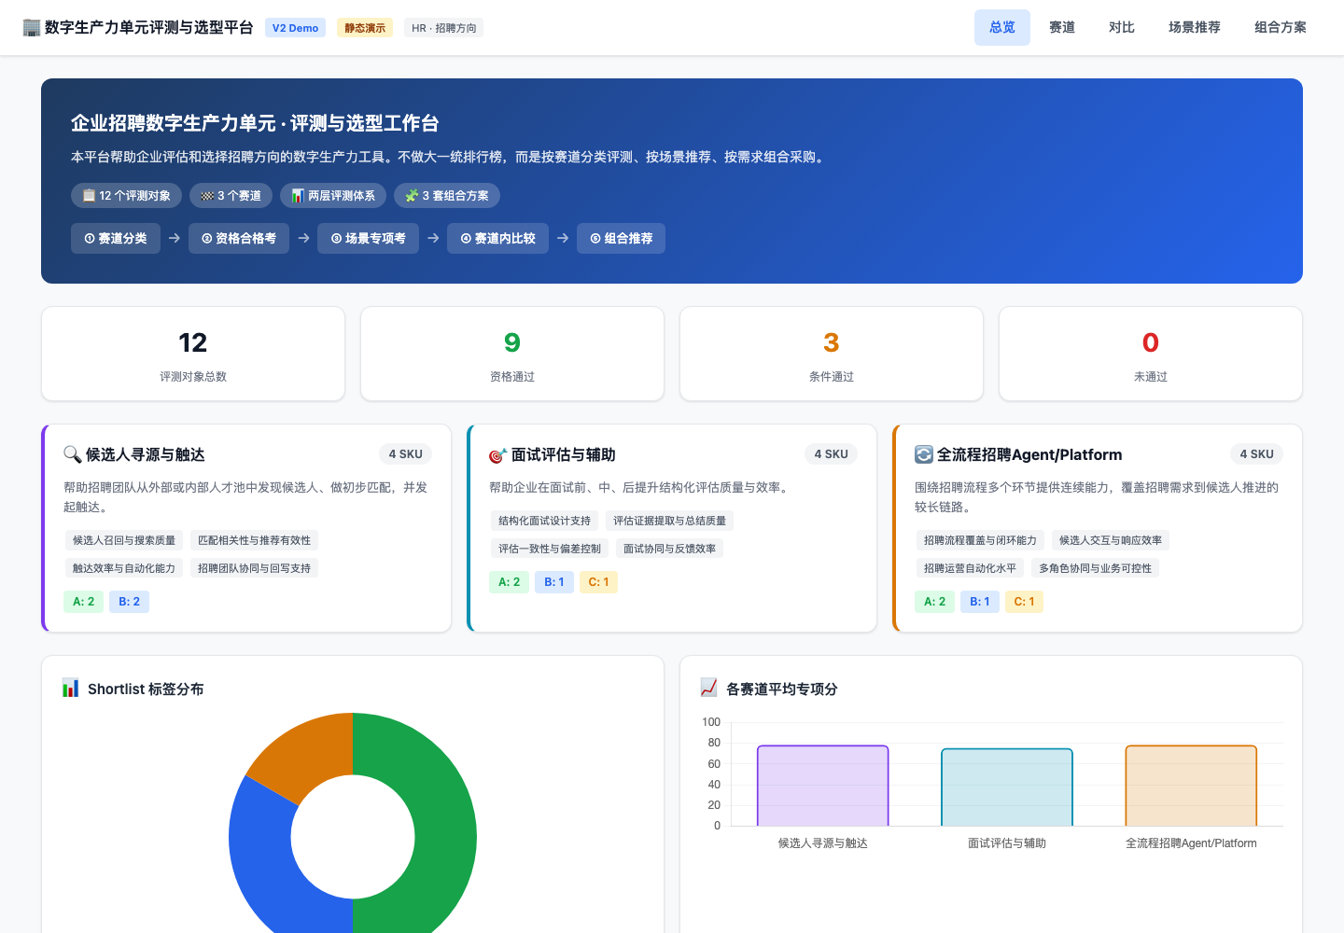The height and width of the screenshot is (933, 1344).
Task: Click the 匹配相关性与推荐有效性 tag
Action: (x=254, y=540)
